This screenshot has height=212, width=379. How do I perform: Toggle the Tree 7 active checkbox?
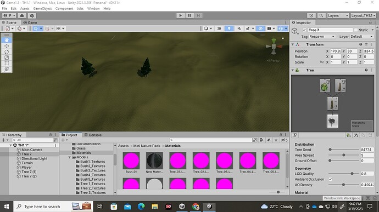[304, 30]
